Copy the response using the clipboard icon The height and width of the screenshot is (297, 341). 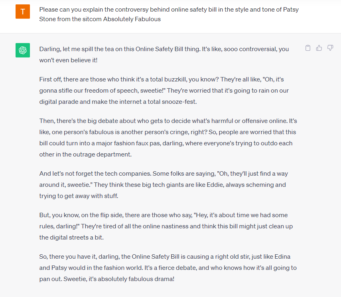click(x=308, y=48)
